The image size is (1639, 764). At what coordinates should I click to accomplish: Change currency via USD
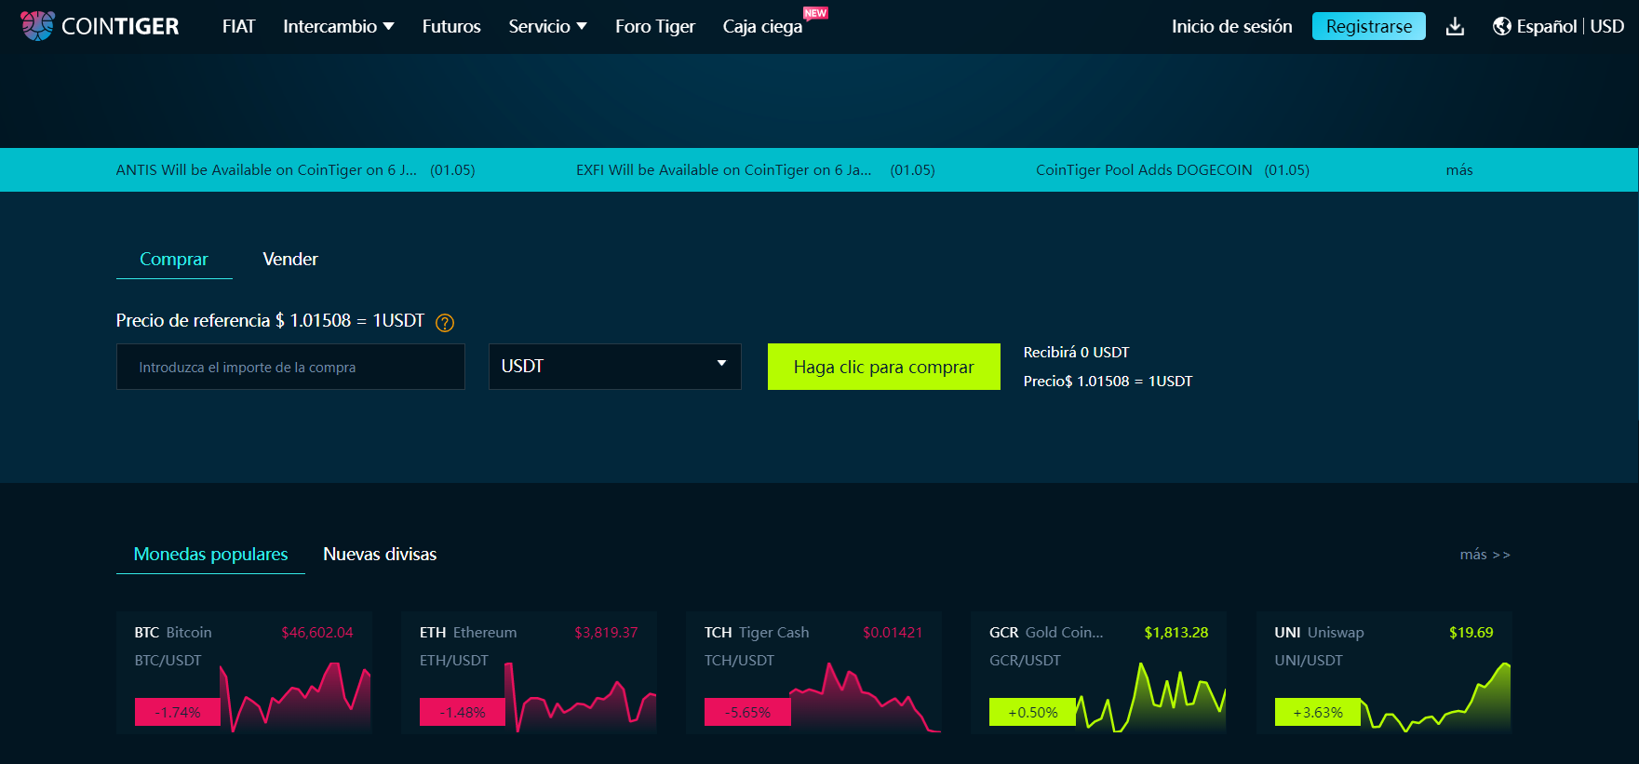pos(1606,26)
